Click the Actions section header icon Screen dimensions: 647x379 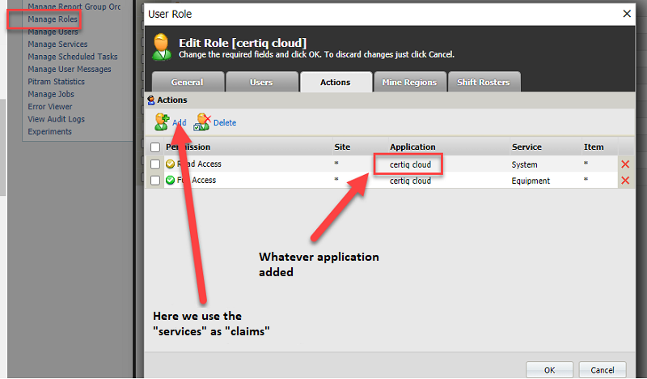(x=151, y=100)
